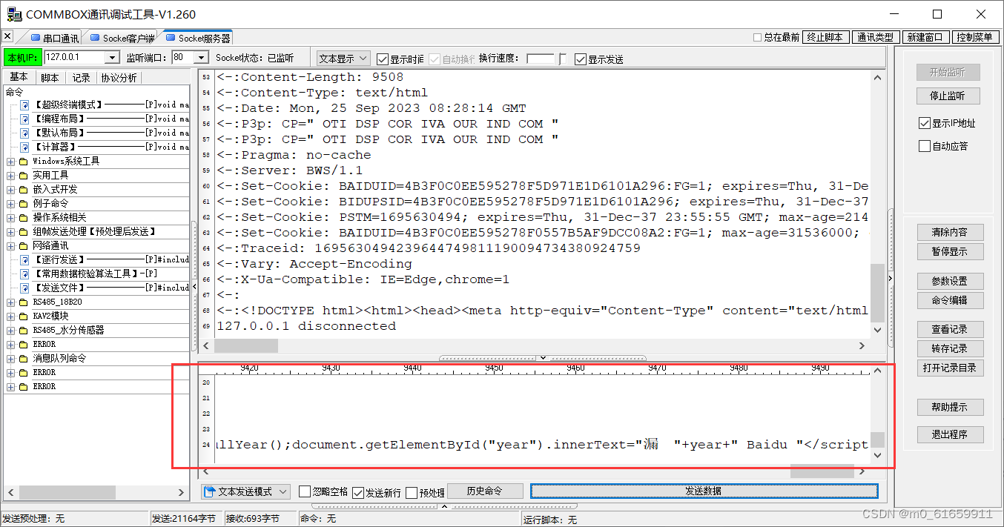Open the 监听端口 dropdown
The image size is (1004, 527).
click(x=199, y=56)
